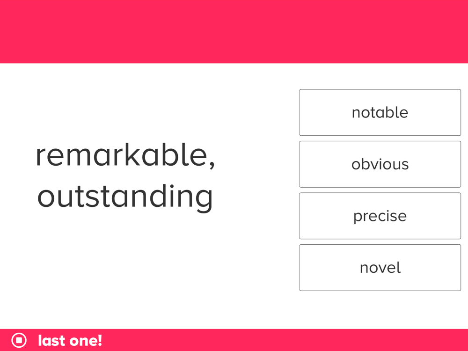Viewport: 468px width, 351px height.
Task: Click the "novel" text inside its box
Action: [380, 267]
